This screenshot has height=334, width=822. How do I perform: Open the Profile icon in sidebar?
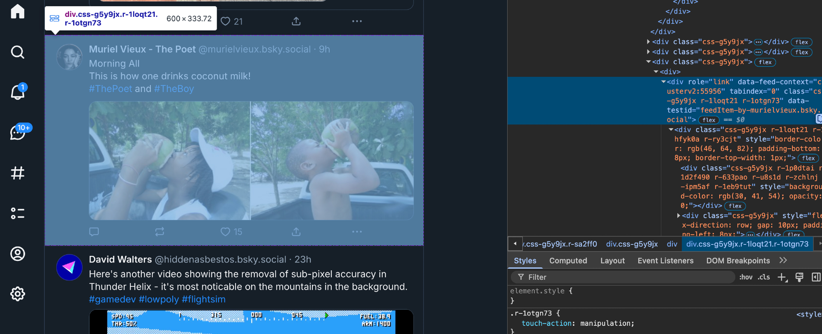pyautogui.click(x=18, y=254)
